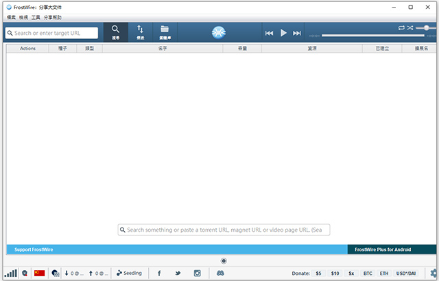The image size is (439, 281).
Task: Donate $10 button
Action: (335, 273)
